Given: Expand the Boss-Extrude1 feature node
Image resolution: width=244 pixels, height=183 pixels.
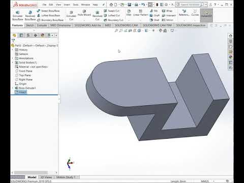Looking at the screenshot, I should click(x=12, y=88).
